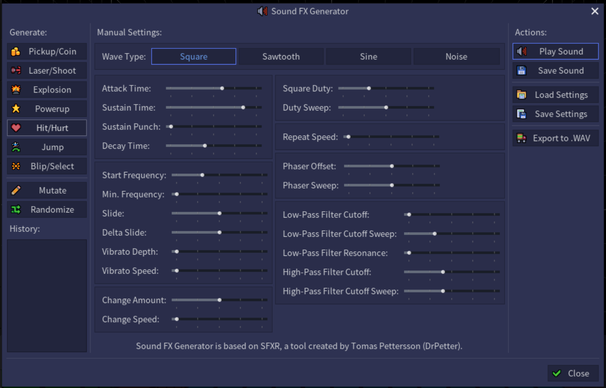
Task: Select the Square wave type
Action: (x=194, y=57)
